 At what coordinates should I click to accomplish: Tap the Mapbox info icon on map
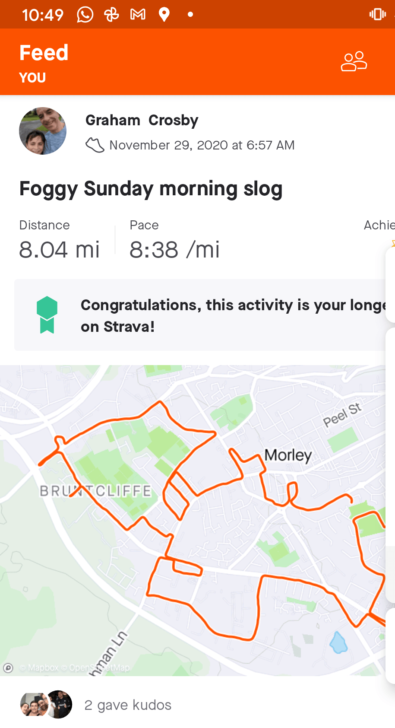pyautogui.click(x=8, y=668)
